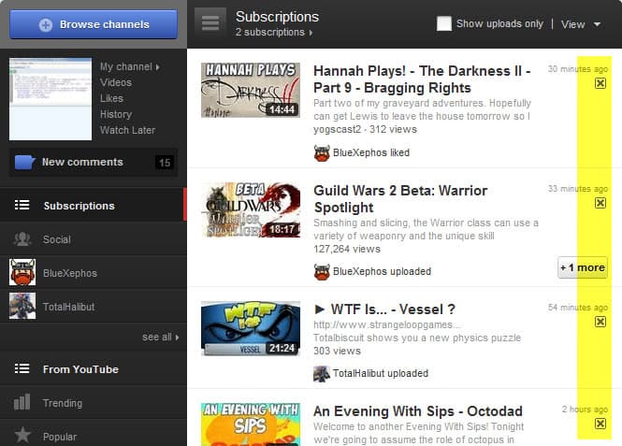
Task: Open BlueXephos uploaded channel link
Action: tap(382, 271)
